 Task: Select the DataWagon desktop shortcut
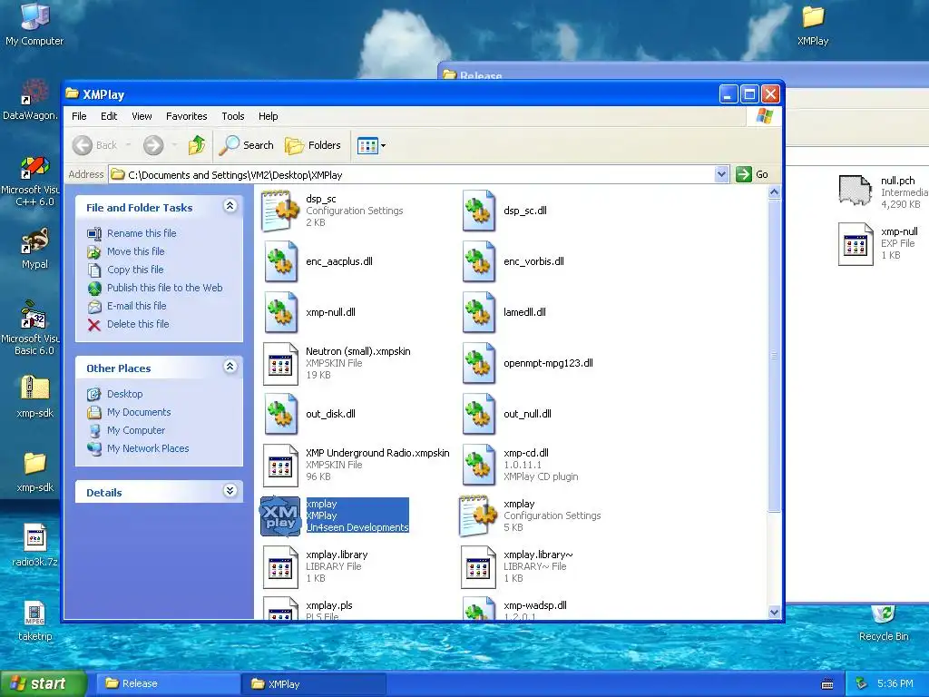(x=31, y=99)
